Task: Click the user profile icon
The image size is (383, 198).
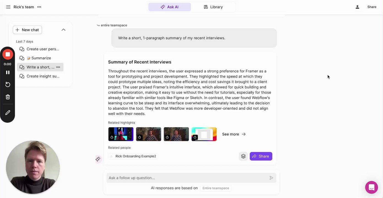Action: pyautogui.click(x=357, y=7)
